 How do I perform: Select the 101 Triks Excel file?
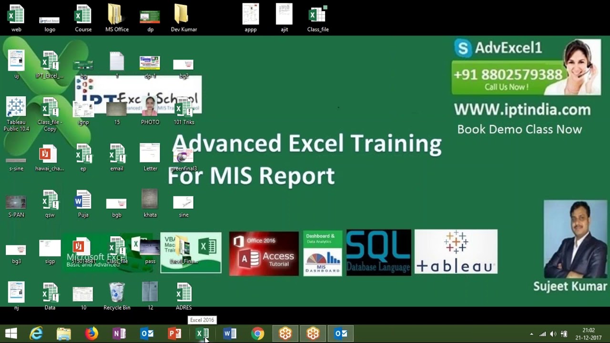point(184,111)
